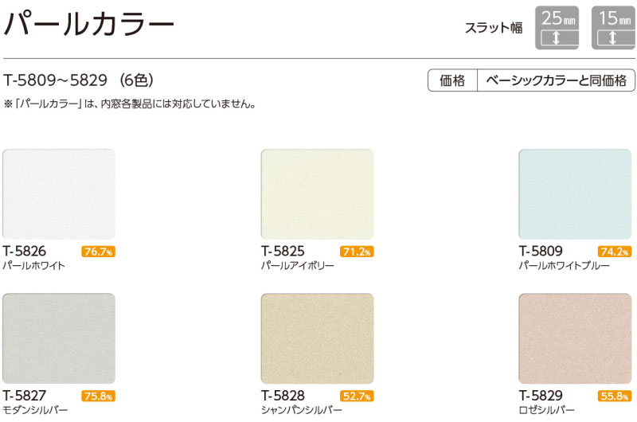Choose the Pearl White Blue T-5809 swatch
This screenshot has height=422, width=637.
pos(574,194)
